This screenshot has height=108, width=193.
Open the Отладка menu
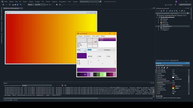[37, 1]
